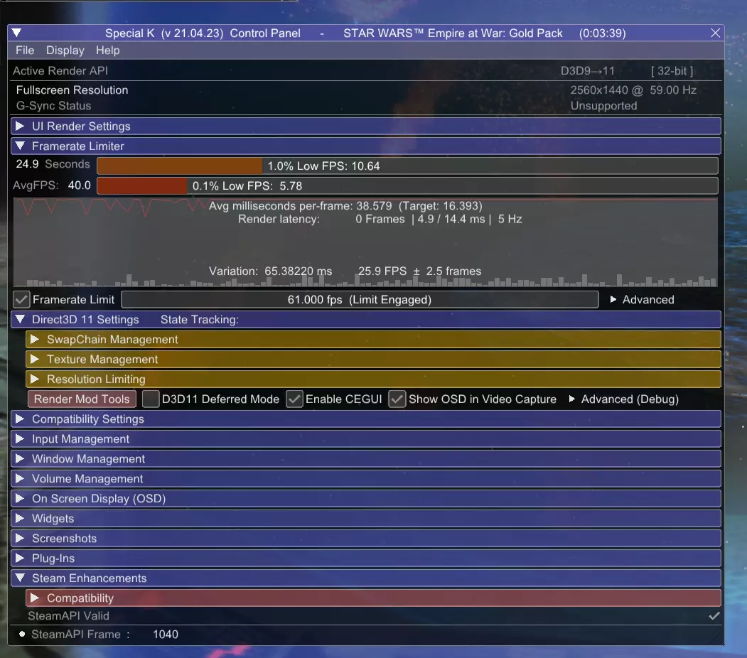Collapse the Framerate Limiter section
The width and height of the screenshot is (747, 658).
(366, 146)
